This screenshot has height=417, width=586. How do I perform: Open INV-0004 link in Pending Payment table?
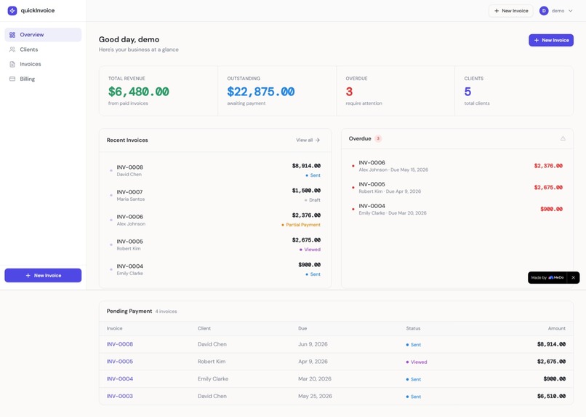119,378
